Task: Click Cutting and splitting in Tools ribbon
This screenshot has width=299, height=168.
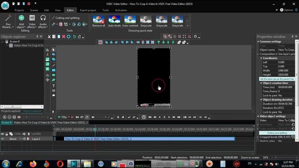Action: point(65,18)
